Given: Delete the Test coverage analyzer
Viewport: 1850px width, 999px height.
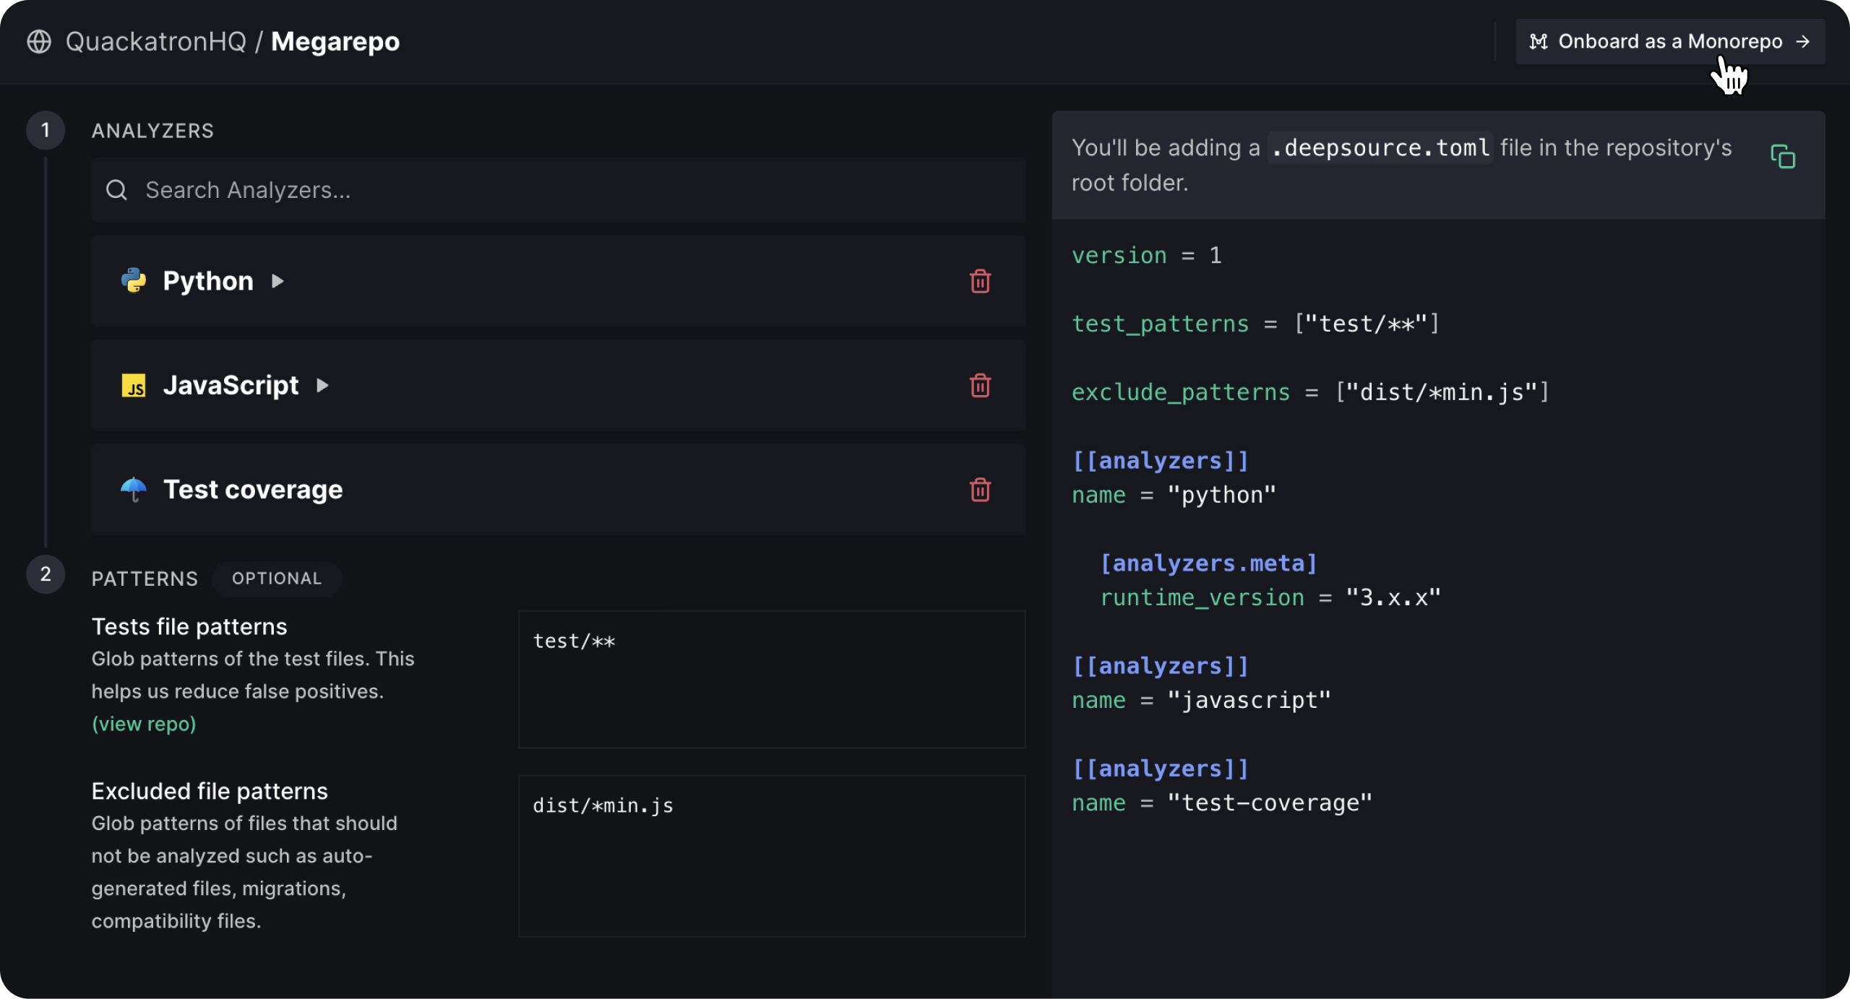Looking at the screenshot, I should [x=980, y=490].
